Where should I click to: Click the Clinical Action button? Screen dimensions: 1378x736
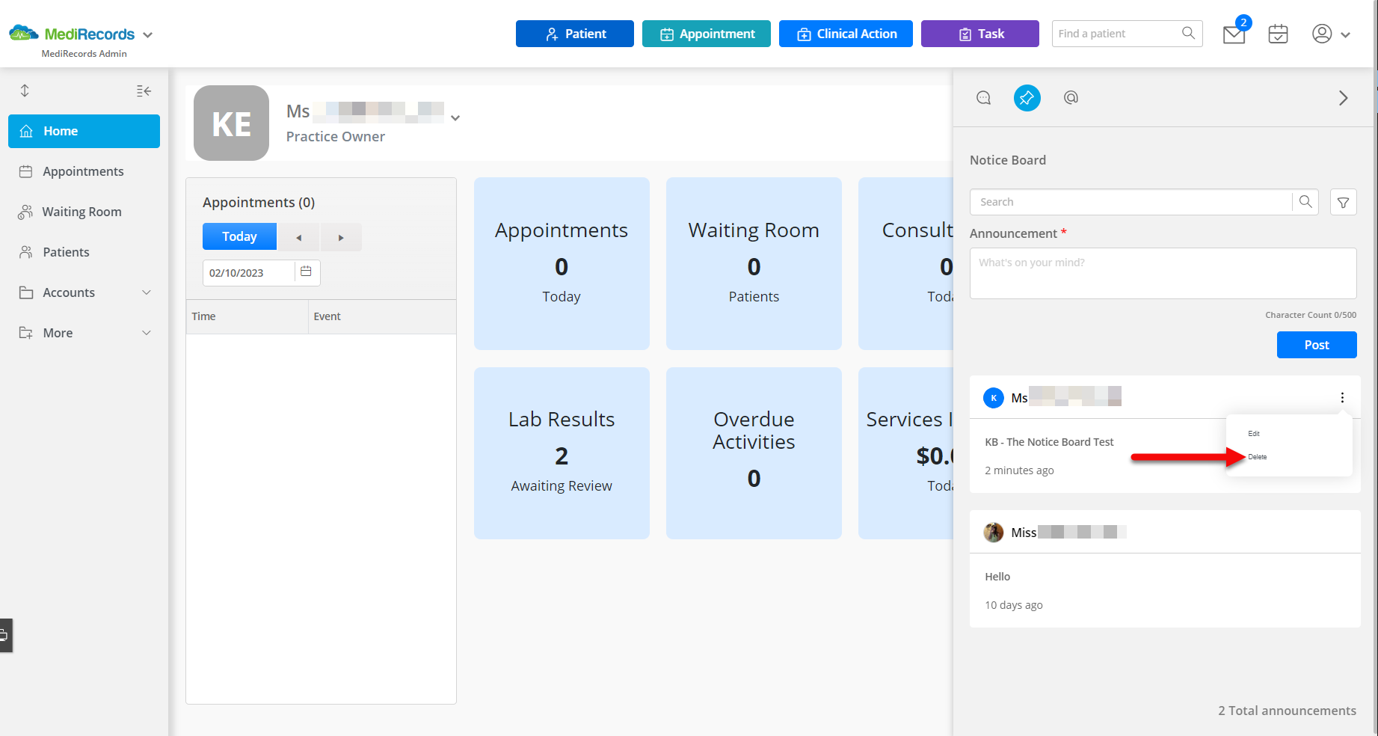(846, 34)
